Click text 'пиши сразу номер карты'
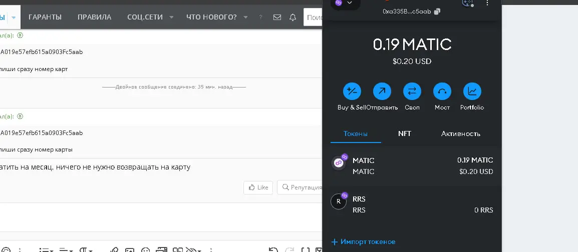The height and width of the screenshot is (252, 578). click(36, 149)
